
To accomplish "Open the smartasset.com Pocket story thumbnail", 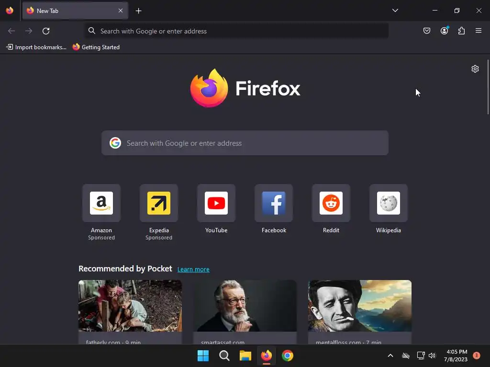I will [245, 305].
